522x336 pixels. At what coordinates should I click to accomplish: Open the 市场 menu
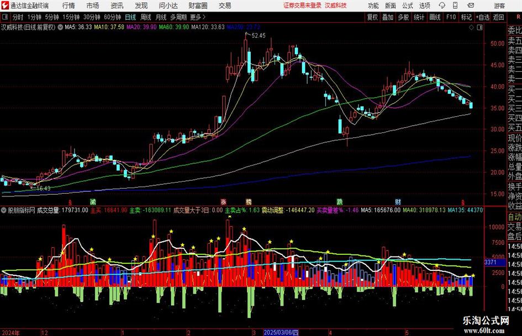pos(93,6)
